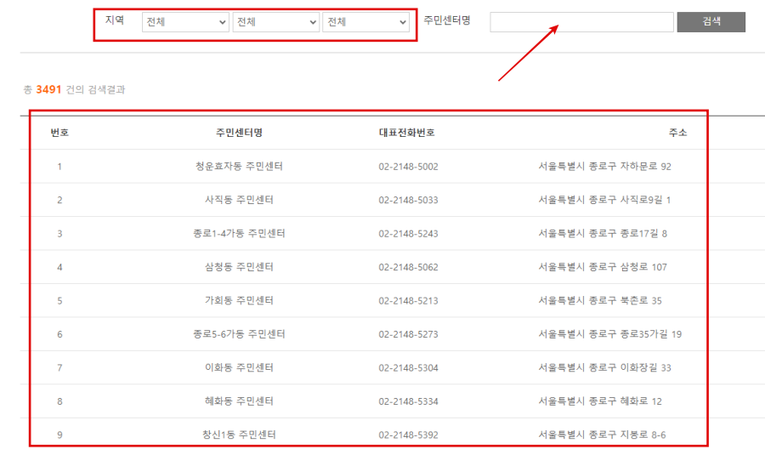Click phone number 02-2148-5033
This screenshot has width=765, height=449.
408,200
